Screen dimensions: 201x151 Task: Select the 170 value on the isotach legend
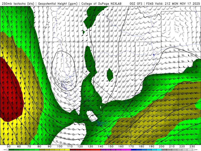tap(131, 146)
